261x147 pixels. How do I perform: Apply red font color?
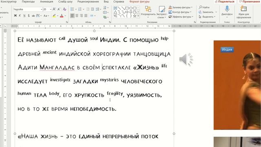[x=62, y=16]
